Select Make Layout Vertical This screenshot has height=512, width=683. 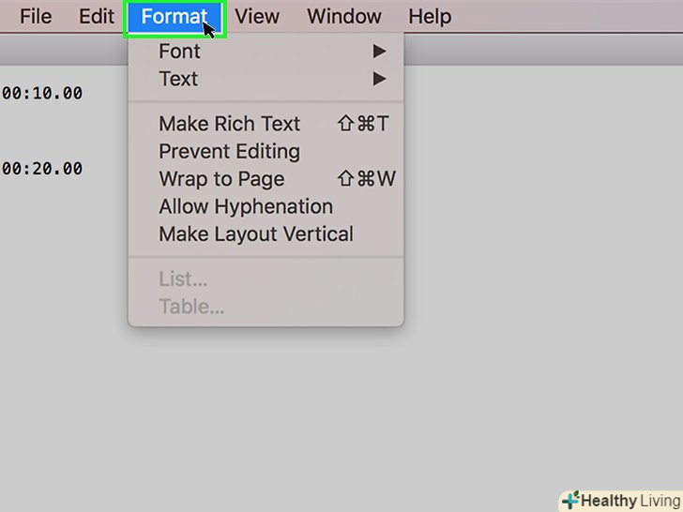pyautogui.click(x=256, y=234)
